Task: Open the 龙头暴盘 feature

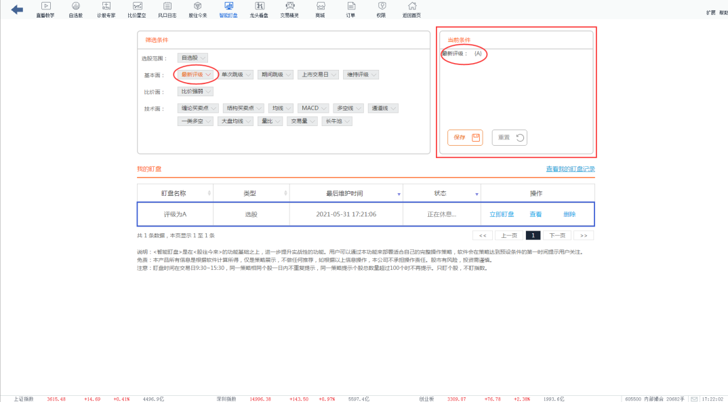Action: (x=258, y=9)
